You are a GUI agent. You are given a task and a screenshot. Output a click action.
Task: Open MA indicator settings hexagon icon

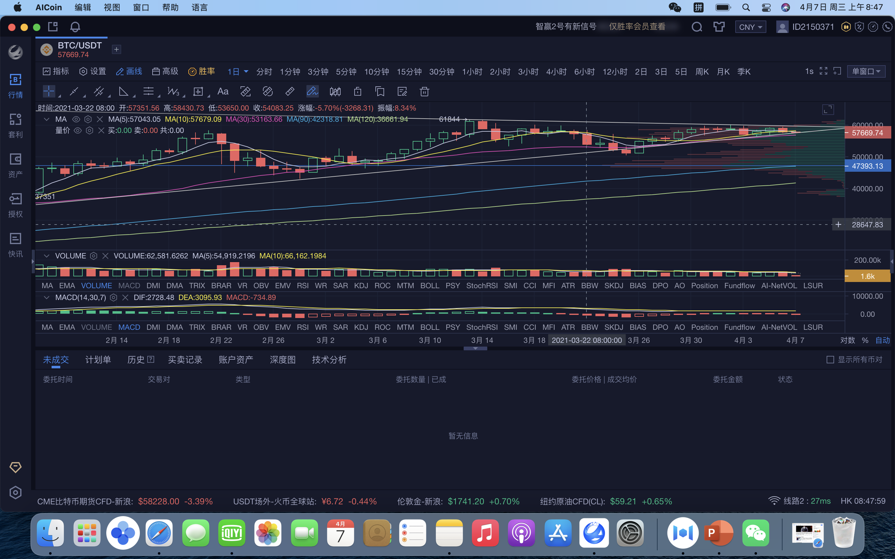pos(88,120)
